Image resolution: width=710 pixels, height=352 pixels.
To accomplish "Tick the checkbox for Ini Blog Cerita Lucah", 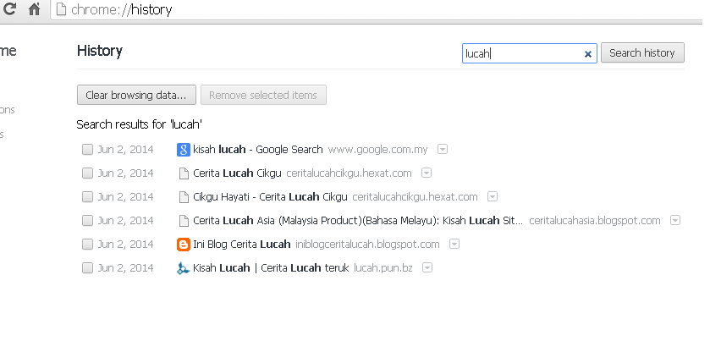I will [x=87, y=245].
